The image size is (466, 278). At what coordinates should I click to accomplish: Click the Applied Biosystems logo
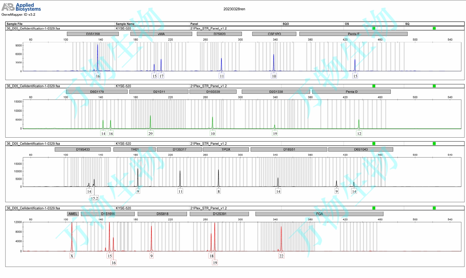tap(21, 7)
